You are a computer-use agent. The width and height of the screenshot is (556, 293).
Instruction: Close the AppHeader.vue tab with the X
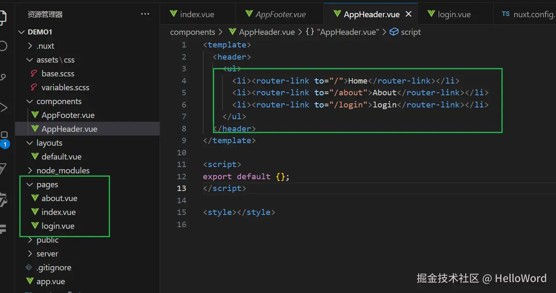pos(408,14)
